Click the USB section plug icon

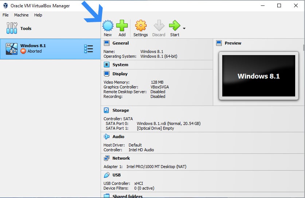click(107, 175)
